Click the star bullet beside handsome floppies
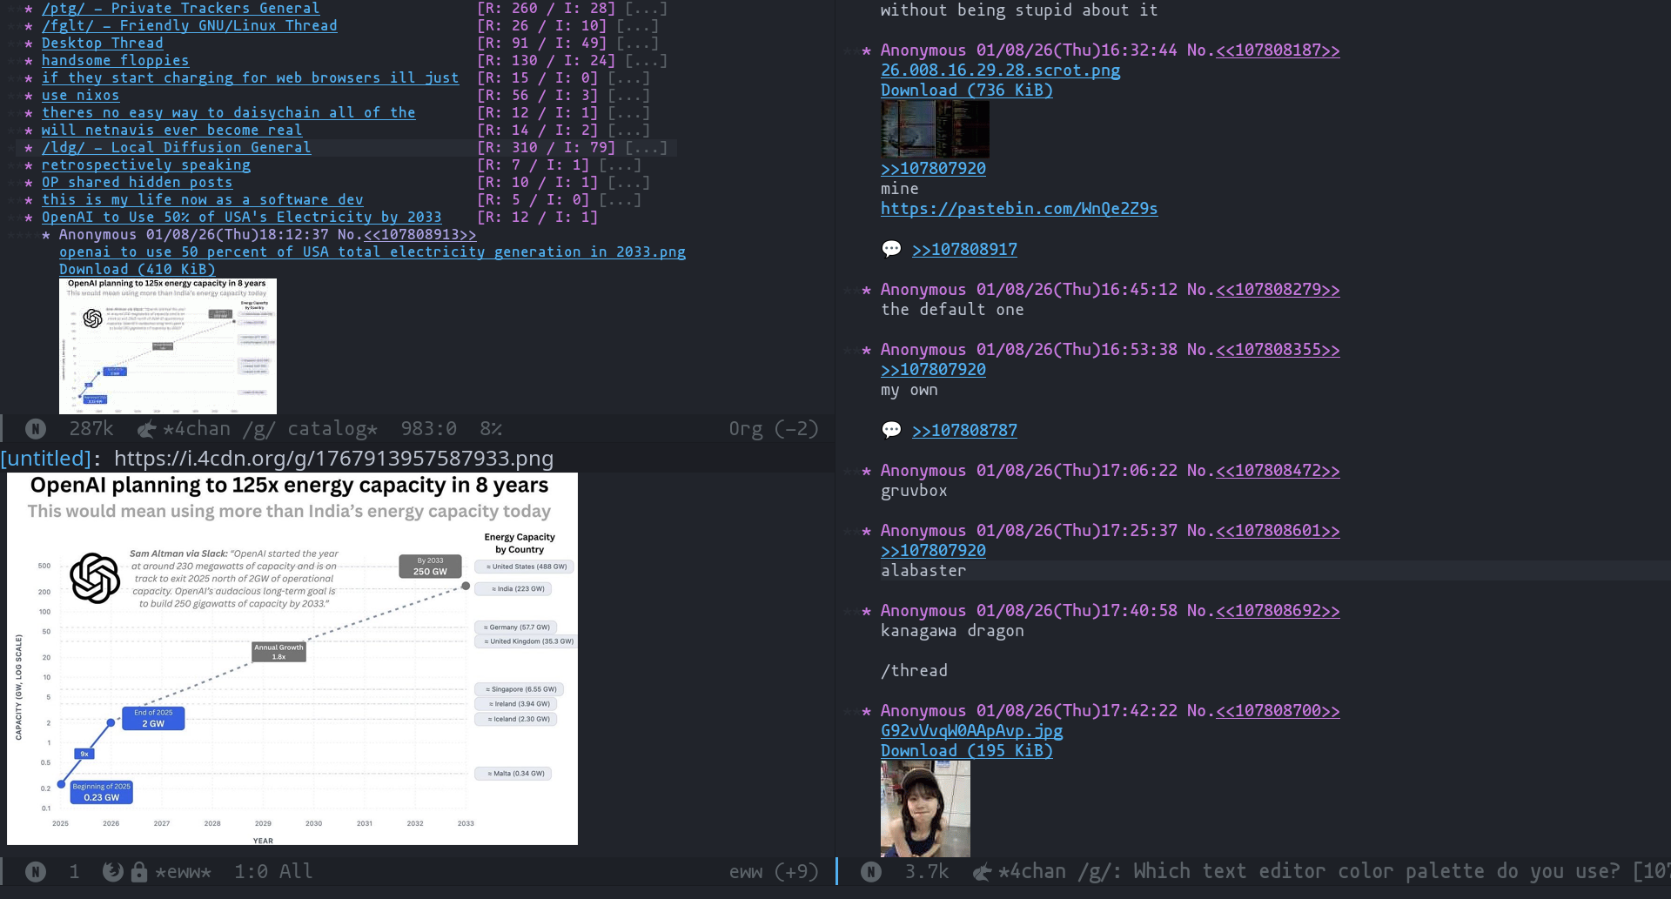1671x899 pixels. pos(29,61)
